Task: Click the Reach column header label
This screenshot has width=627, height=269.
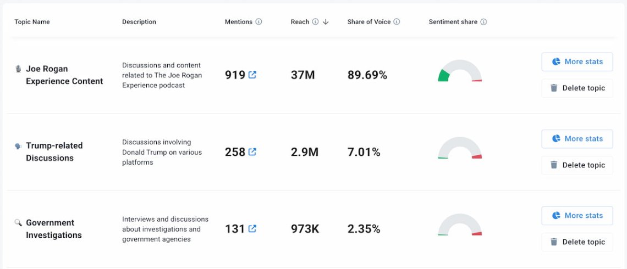Action: coord(300,22)
